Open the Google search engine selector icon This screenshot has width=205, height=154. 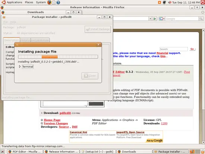coord(162,19)
